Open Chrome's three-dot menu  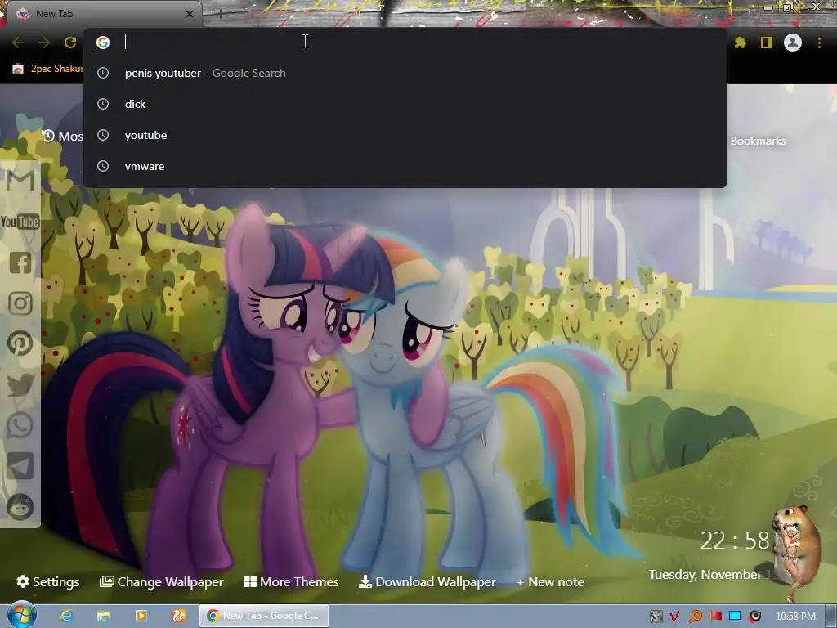[819, 43]
